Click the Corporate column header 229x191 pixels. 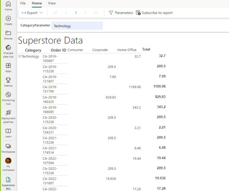tap(100, 50)
